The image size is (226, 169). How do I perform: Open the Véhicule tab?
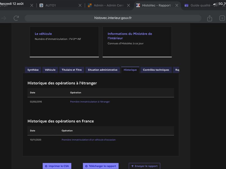pos(50,70)
